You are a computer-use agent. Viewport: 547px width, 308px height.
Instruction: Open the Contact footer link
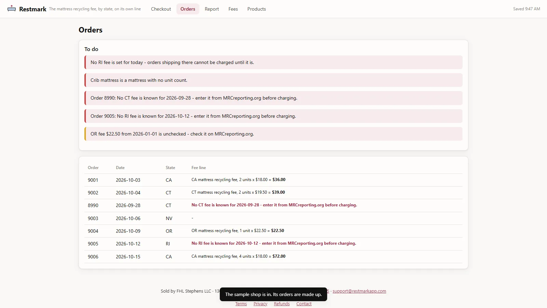[304, 304]
